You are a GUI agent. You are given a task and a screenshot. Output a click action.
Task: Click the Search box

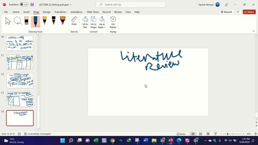coord(131,4)
